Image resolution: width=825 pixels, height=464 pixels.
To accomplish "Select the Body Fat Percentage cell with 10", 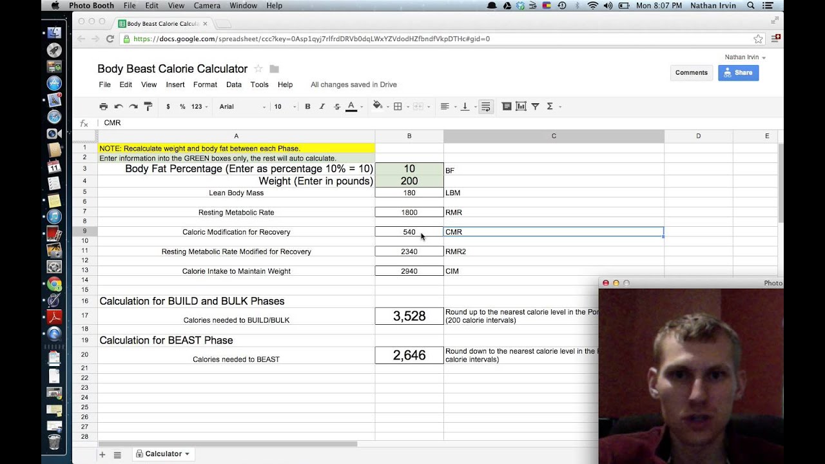I will 409,169.
